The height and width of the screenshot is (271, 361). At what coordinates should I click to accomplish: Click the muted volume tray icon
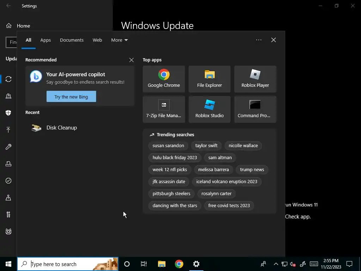pyautogui.click(x=293, y=264)
